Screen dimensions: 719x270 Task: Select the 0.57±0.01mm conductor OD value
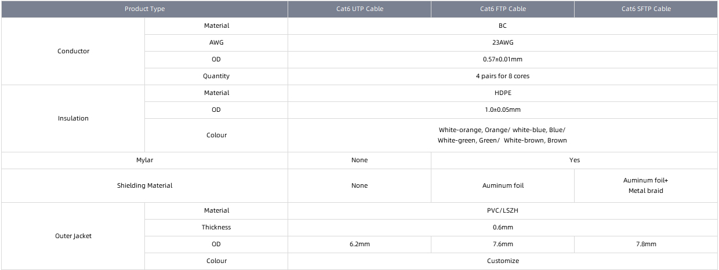[503, 59]
